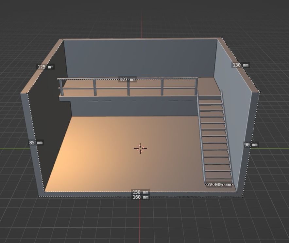Click the 3D cursor crosshair on the floor
This screenshot has width=289, height=243.
coord(141,148)
